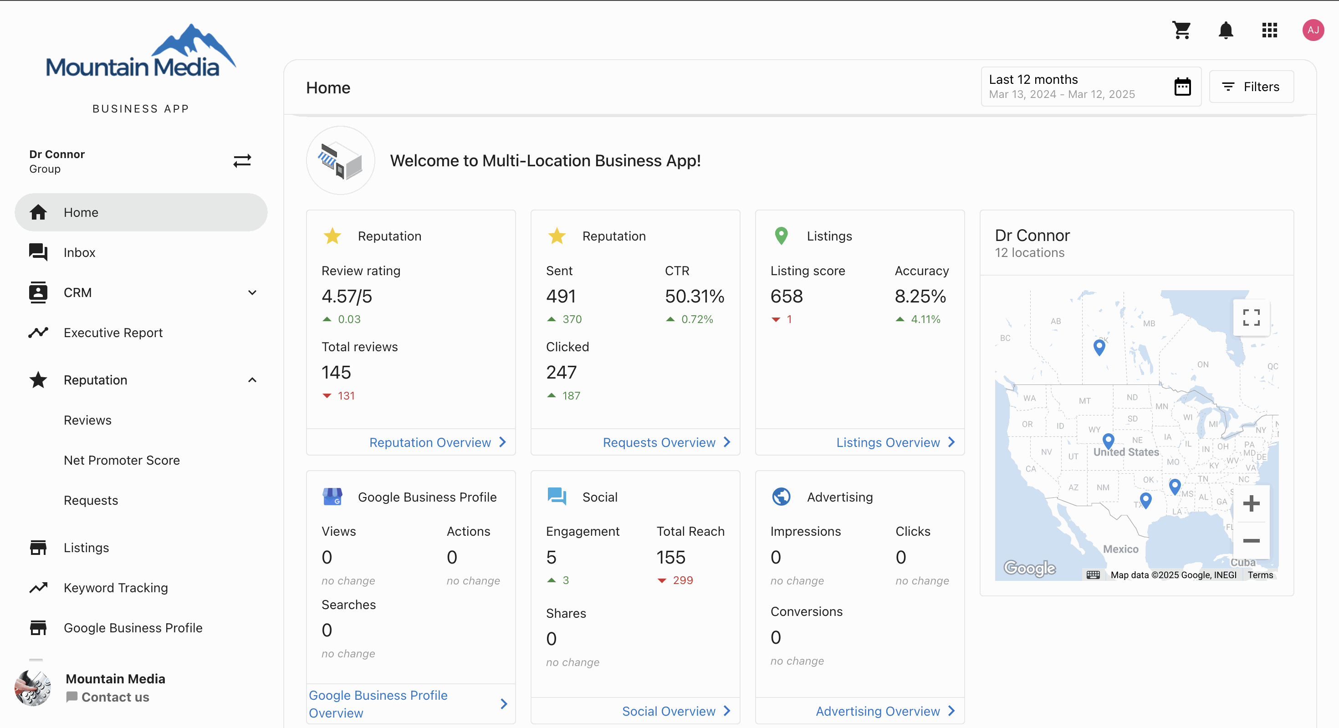Open the Listings Overview link
Viewport: 1339px width, 728px height.
point(888,442)
